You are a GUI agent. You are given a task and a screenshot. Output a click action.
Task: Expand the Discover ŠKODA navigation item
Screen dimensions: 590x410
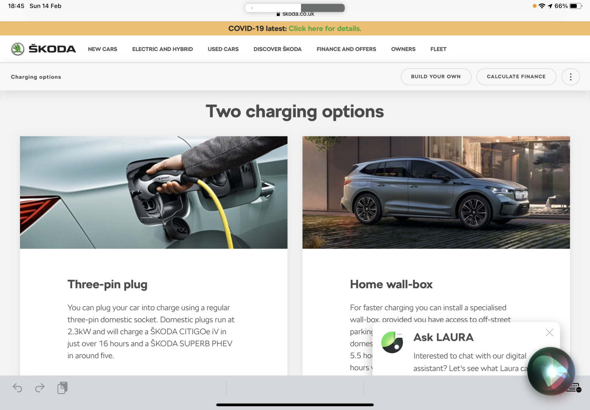pos(277,49)
